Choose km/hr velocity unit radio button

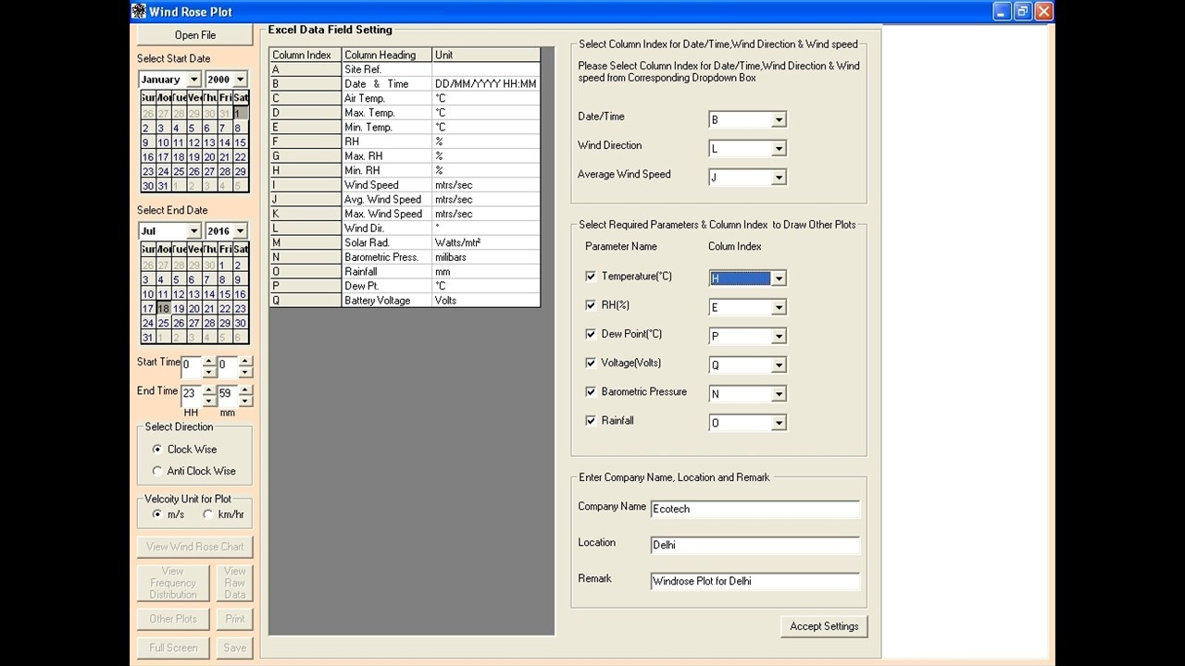click(x=208, y=514)
